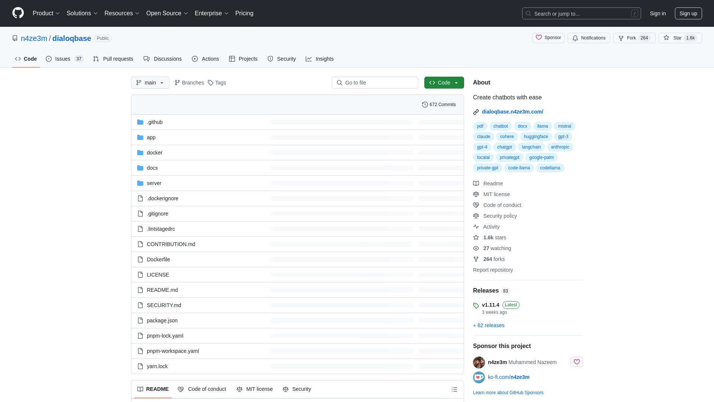
Task: Click the huggingface topic tag
Action: point(536,137)
